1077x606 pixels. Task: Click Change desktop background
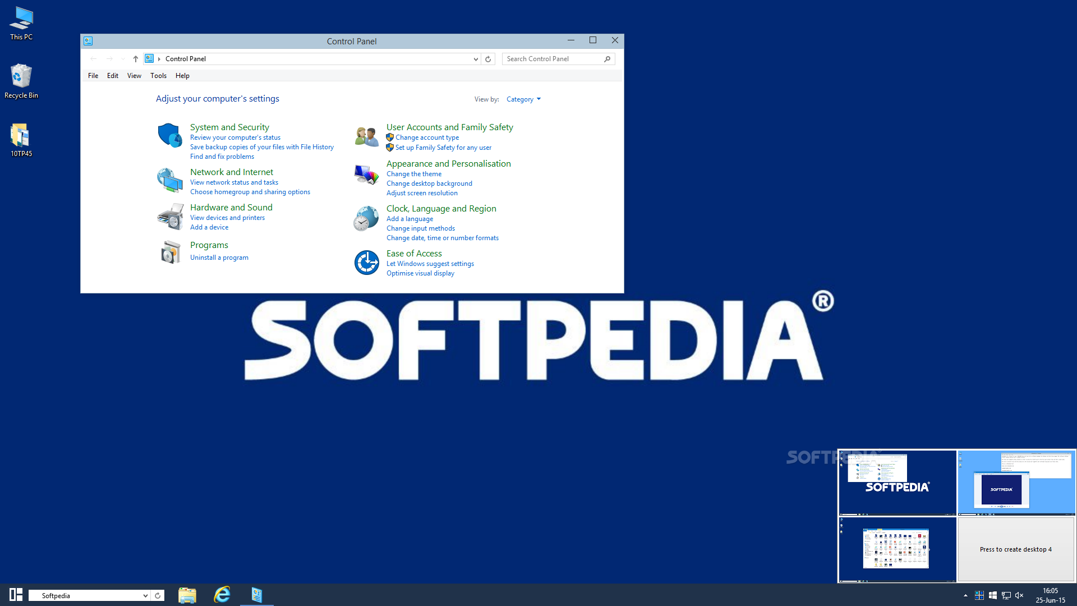pos(429,183)
